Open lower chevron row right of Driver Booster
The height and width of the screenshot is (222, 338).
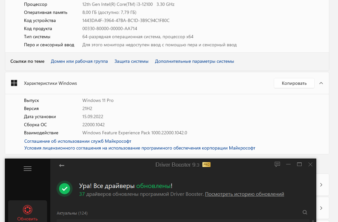click(321, 208)
